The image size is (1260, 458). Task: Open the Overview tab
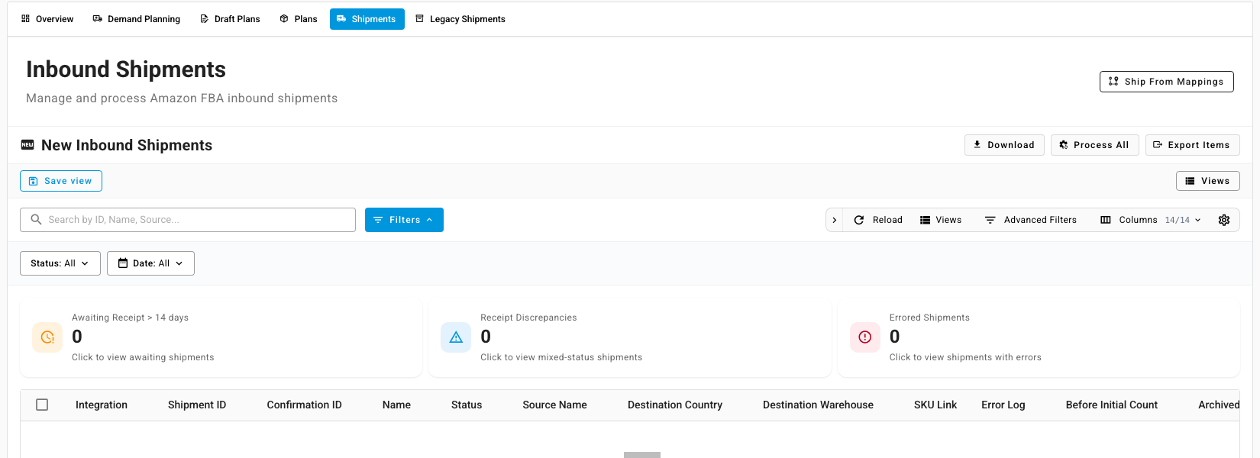click(47, 19)
